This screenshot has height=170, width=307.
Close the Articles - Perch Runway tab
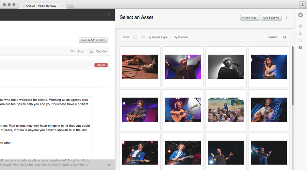click(x=62, y=6)
